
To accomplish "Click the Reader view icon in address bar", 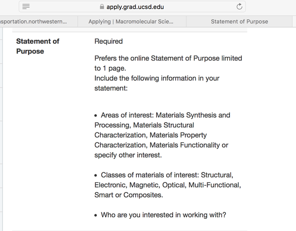I will tap(26, 6).
